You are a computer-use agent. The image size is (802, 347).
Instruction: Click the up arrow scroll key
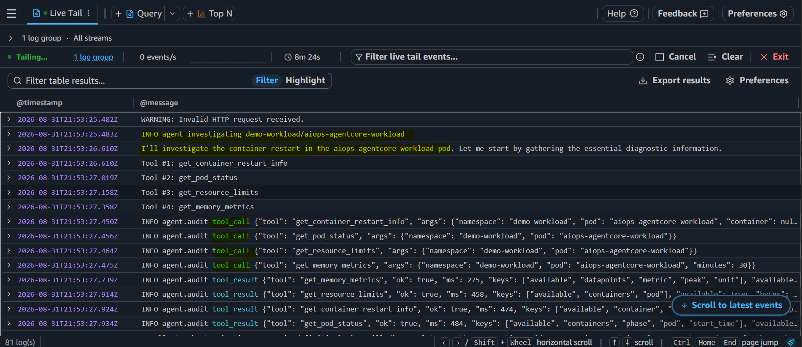pos(614,342)
